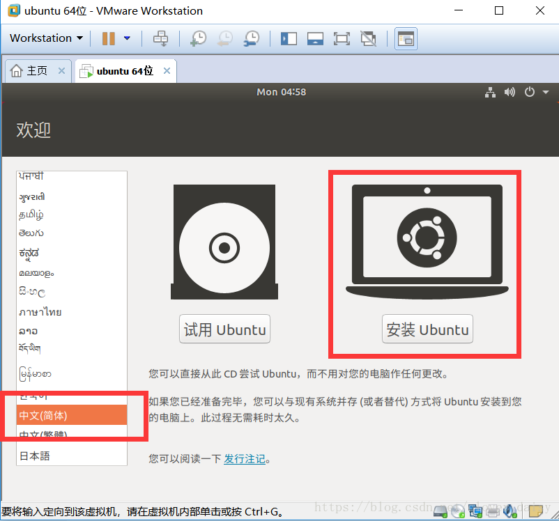This screenshot has height=521, width=559.
Task: Open the snapshot manager wrench icon
Action: click(252, 38)
